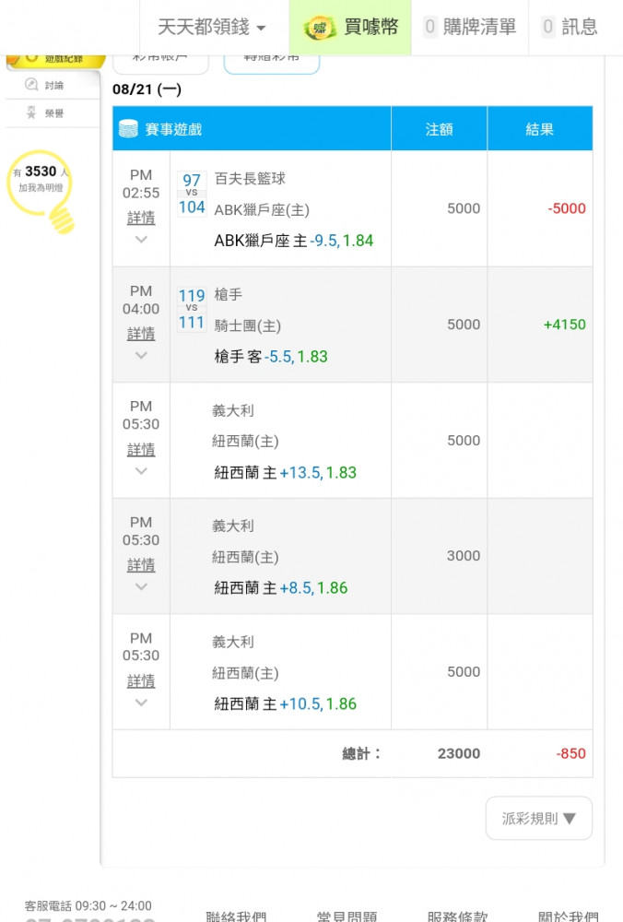The height and width of the screenshot is (922, 623).
Task: Open the 購牌清單 tab
Action: coord(470,27)
